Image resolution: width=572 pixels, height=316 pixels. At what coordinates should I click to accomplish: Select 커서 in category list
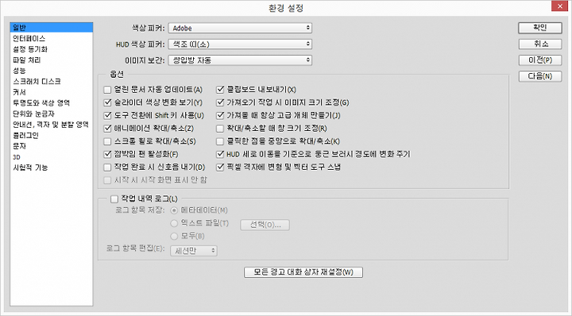point(19,92)
